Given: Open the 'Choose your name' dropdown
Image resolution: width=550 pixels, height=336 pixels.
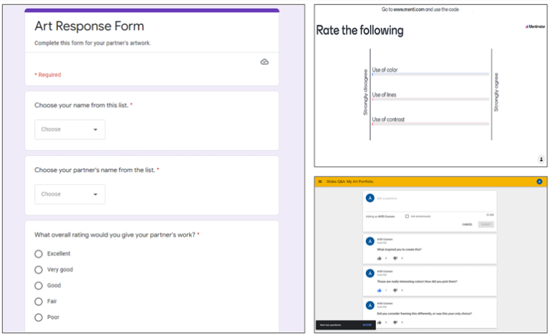Looking at the screenshot, I should pos(69,129).
